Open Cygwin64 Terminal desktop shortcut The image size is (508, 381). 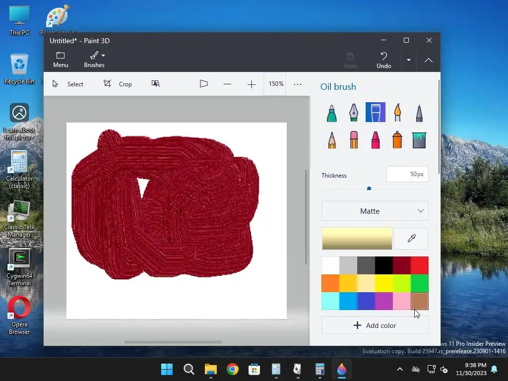pyautogui.click(x=19, y=267)
